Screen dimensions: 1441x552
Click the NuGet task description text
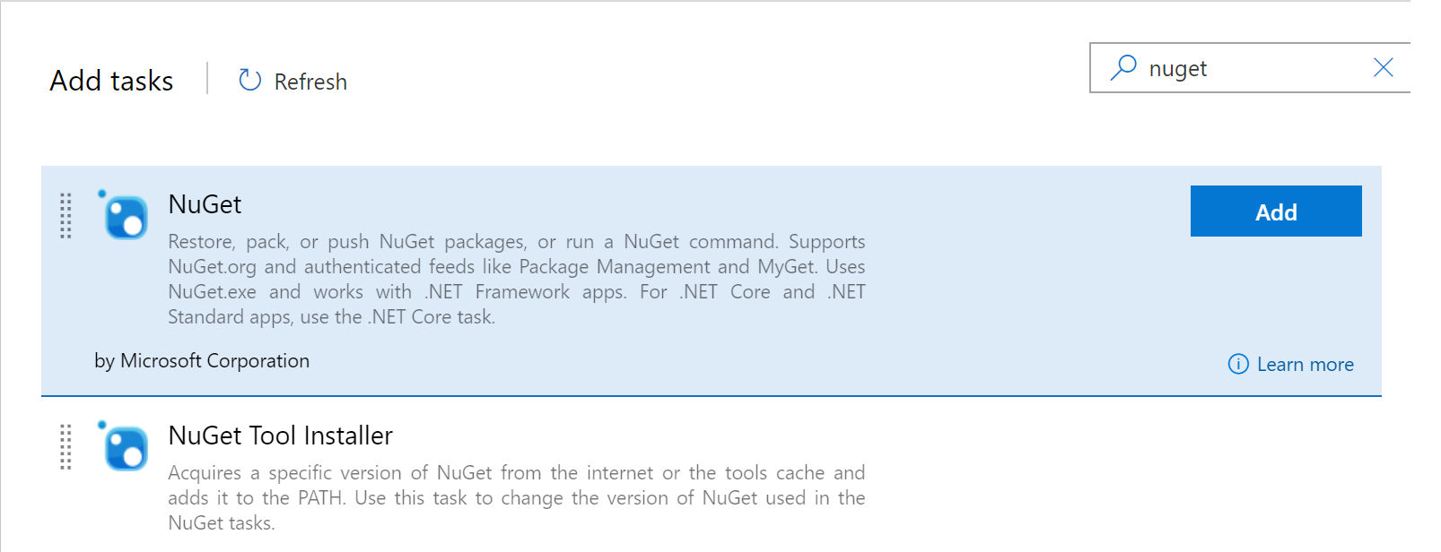coord(516,279)
